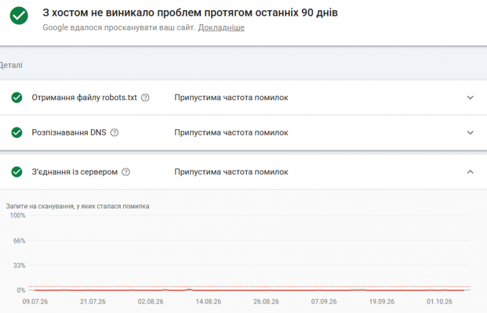
Task: Click the large green host status checkmark
Action: pos(19,15)
